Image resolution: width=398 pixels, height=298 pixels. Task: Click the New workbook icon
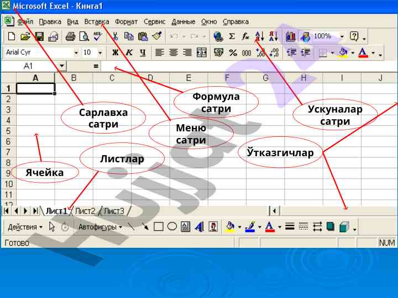(12, 36)
